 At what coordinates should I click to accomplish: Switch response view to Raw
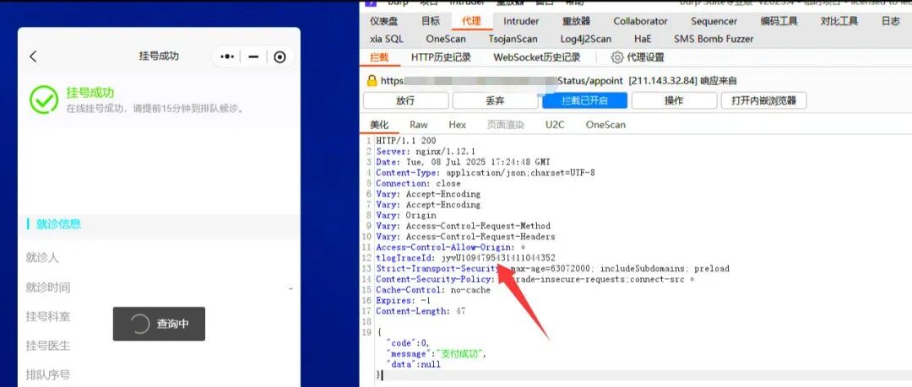pos(418,125)
